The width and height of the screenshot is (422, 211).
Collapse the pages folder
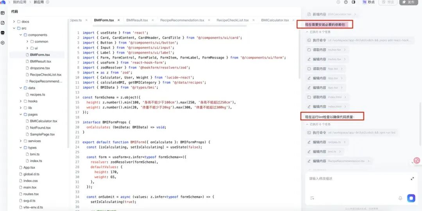click(x=20, y=114)
